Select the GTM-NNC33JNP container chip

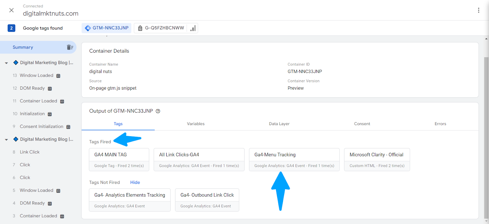pos(106,28)
